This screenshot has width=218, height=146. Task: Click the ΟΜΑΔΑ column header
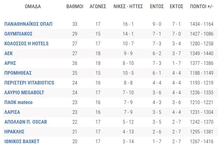coord(33,6)
